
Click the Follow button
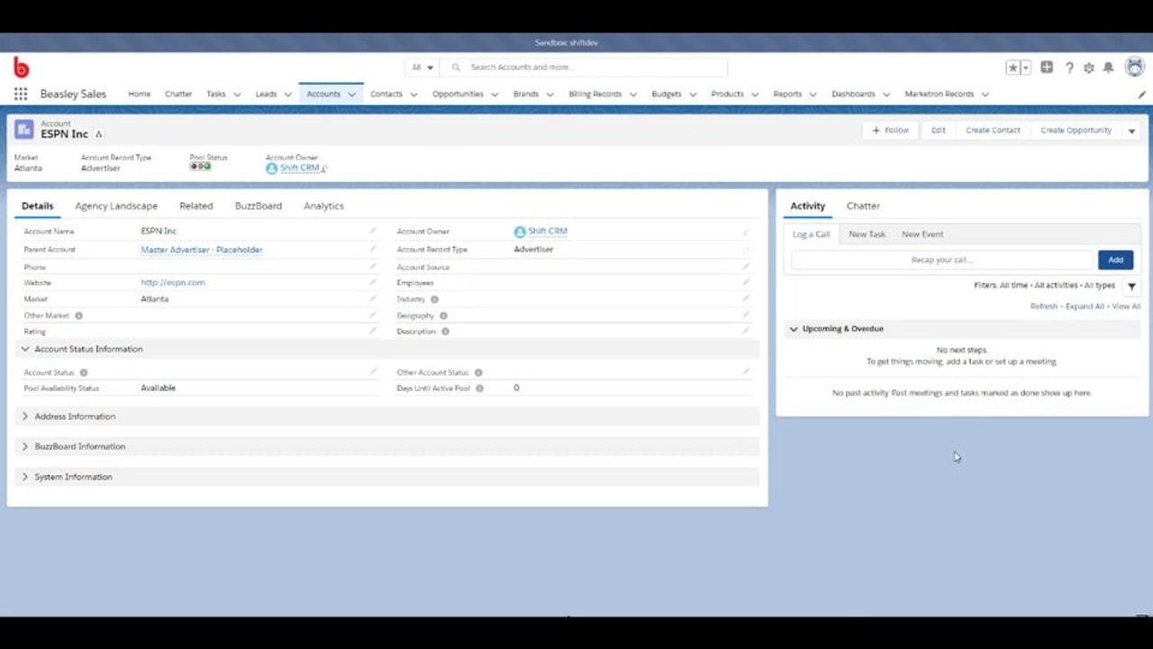pos(891,131)
